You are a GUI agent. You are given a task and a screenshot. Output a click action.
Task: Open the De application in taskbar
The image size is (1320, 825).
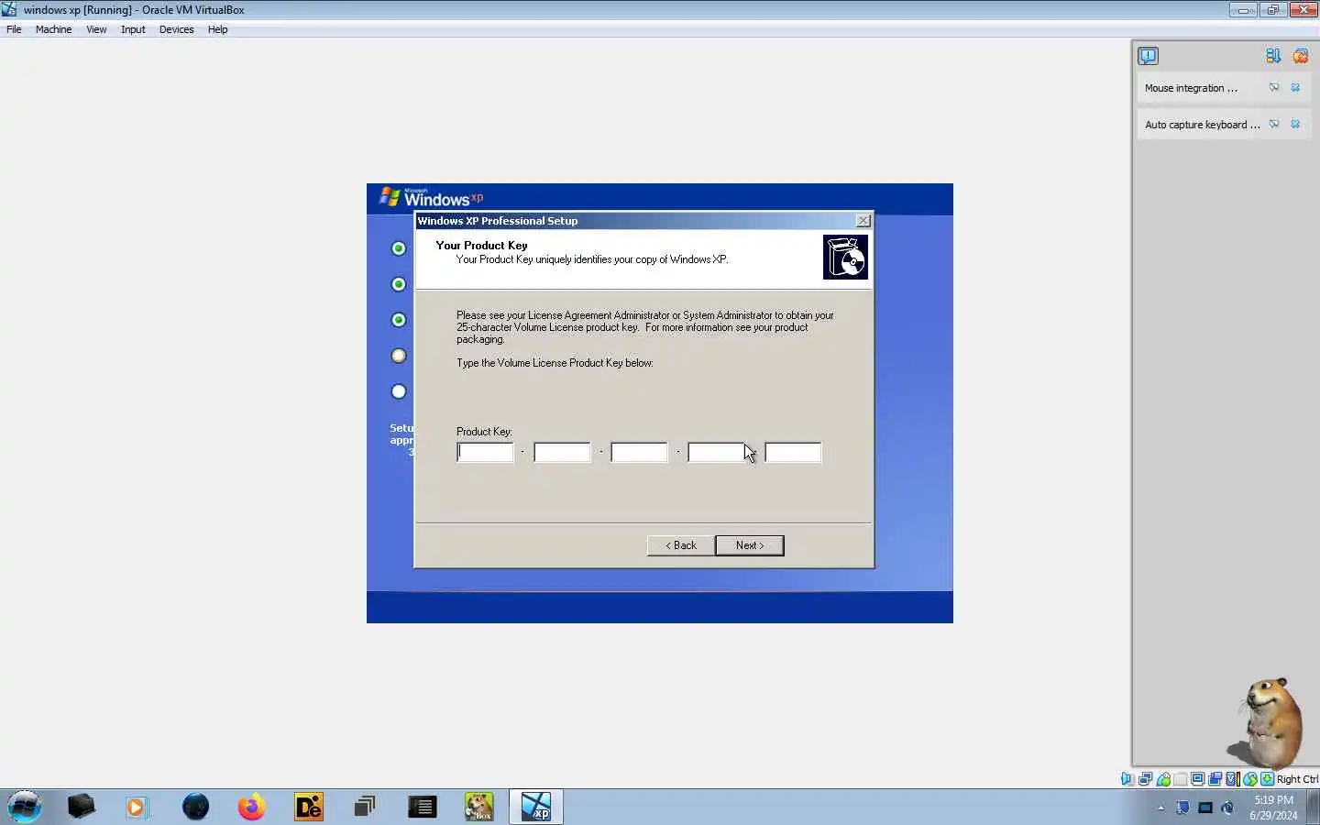click(x=309, y=807)
